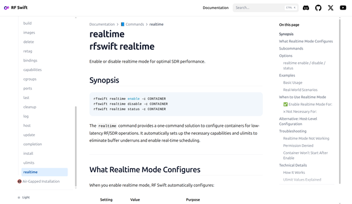
Task: Open the completion command page
Action: coord(32,144)
